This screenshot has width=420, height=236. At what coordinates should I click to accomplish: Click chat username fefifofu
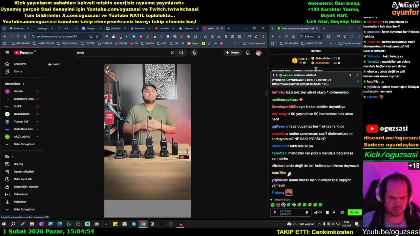coord(278,92)
